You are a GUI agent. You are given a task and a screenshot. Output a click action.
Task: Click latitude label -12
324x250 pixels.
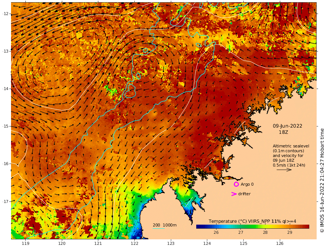click(x=6, y=14)
